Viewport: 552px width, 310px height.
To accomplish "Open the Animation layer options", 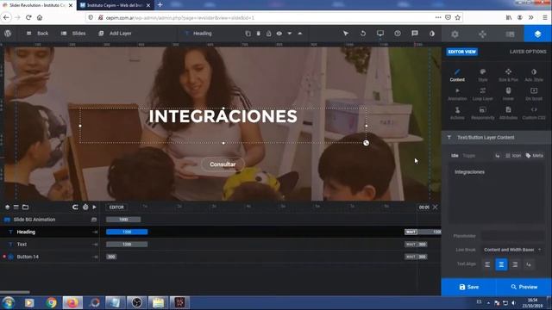I will [x=457, y=94].
